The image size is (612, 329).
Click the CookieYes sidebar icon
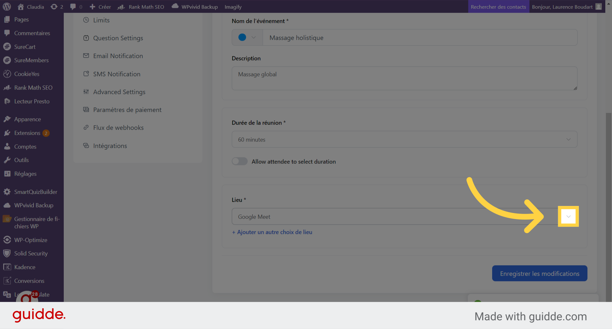pyautogui.click(x=7, y=74)
